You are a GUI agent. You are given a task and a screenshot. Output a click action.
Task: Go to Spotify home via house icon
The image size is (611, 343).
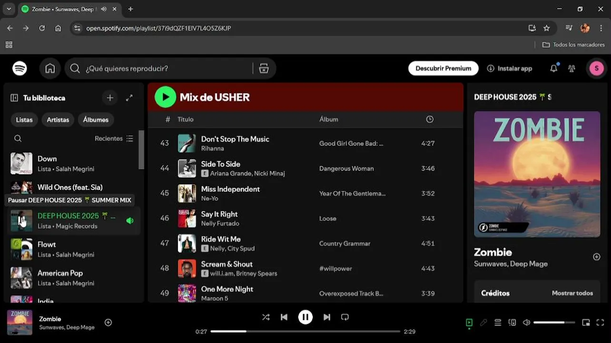50,69
